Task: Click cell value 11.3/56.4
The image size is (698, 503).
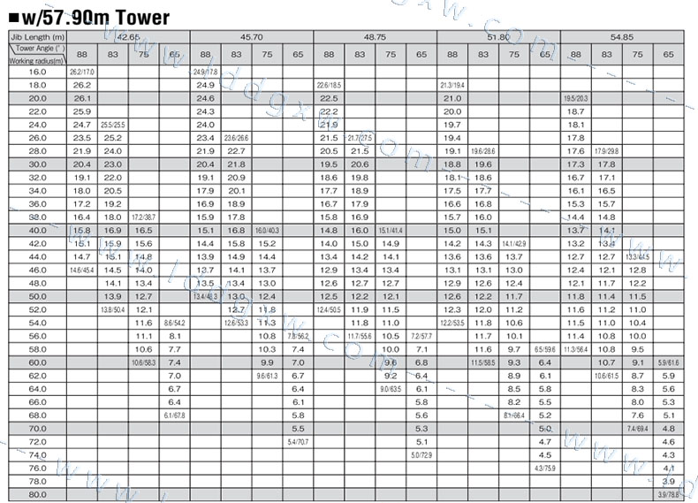Action: [x=575, y=350]
